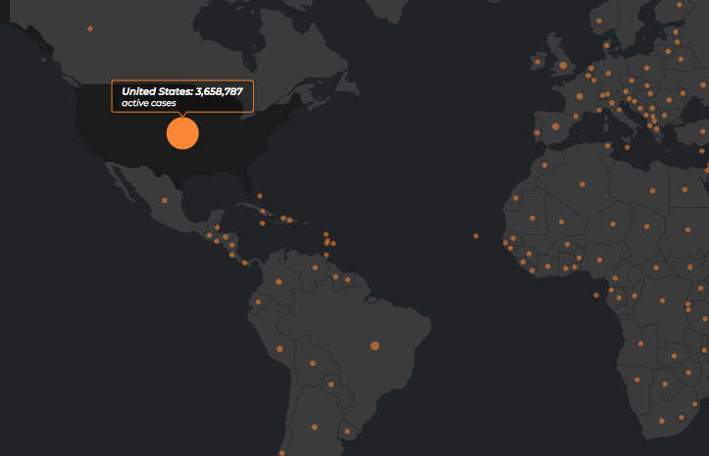Click the Angola case marker
709x456 pixels.
(x=640, y=344)
